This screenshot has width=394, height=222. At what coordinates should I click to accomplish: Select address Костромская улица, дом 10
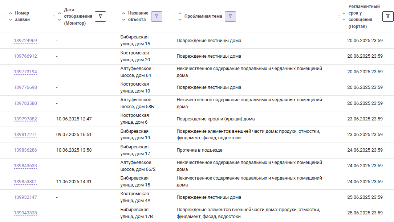(x=135, y=87)
